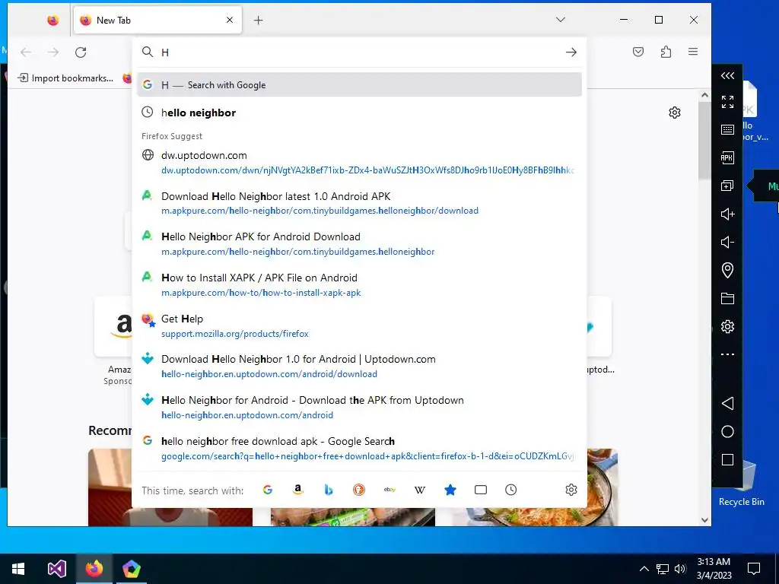Open 'Download Hello Neighbor 1.0 for Android | Uptodown.com'
779x584 pixels.
[x=359, y=367]
